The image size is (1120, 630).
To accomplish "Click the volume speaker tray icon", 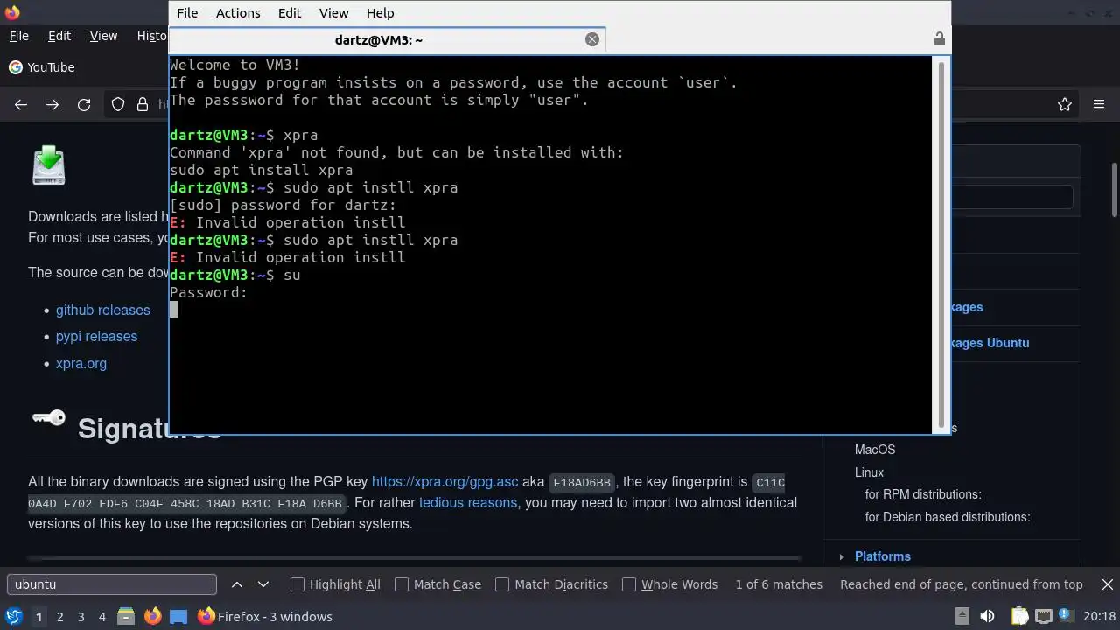I will point(987,617).
